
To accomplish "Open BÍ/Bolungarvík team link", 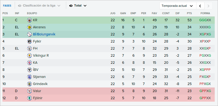I will (x=44, y=34).
